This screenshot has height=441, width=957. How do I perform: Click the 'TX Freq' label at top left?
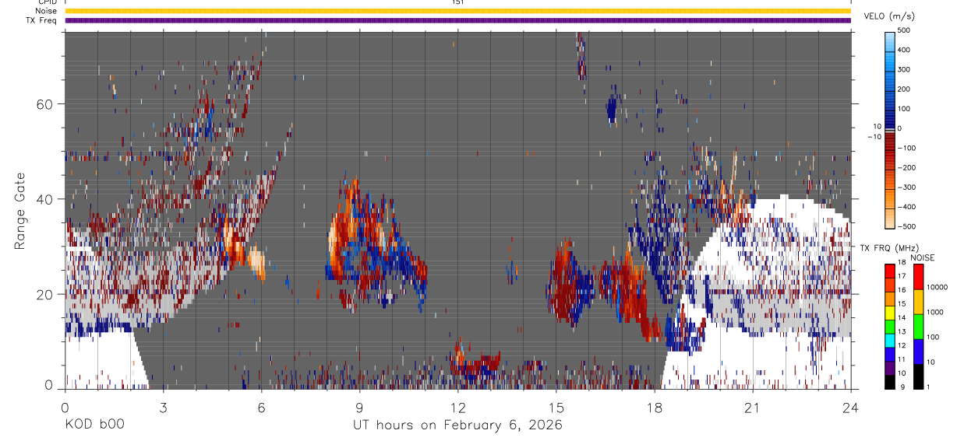pyautogui.click(x=41, y=20)
